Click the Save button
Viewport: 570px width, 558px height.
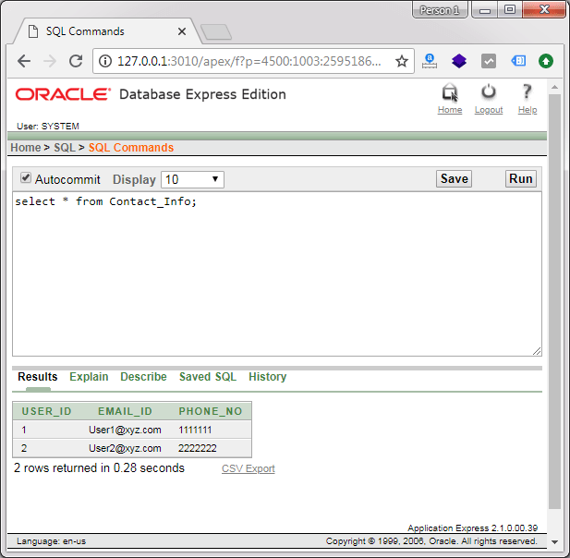click(x=454, y=179)
